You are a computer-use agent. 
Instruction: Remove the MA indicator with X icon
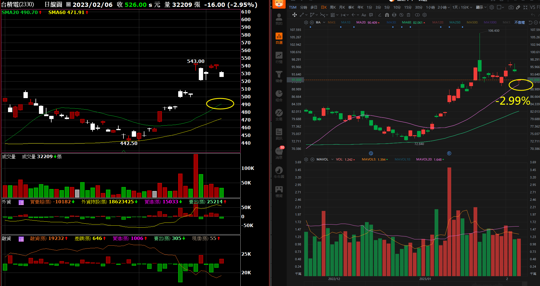pos(312,22)
